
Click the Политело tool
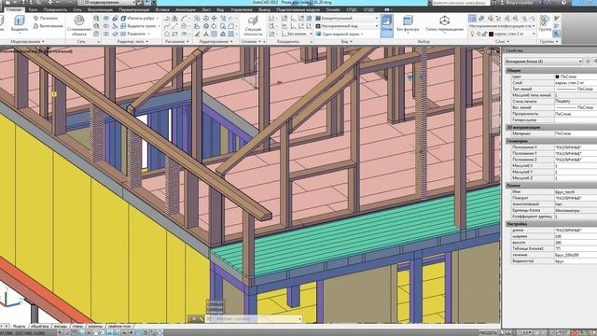tap(46, 19)
